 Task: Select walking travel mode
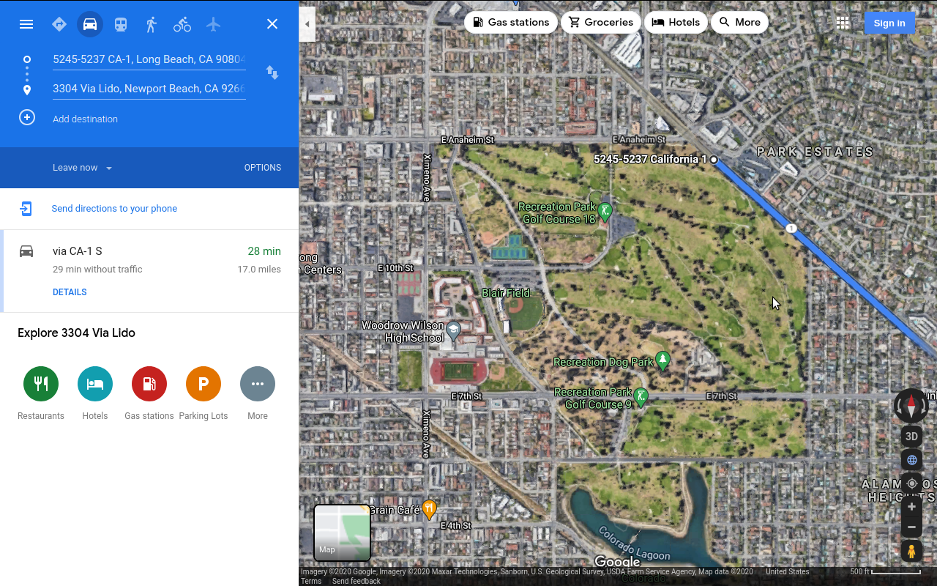pyautogui.click(x=152, y=24)
